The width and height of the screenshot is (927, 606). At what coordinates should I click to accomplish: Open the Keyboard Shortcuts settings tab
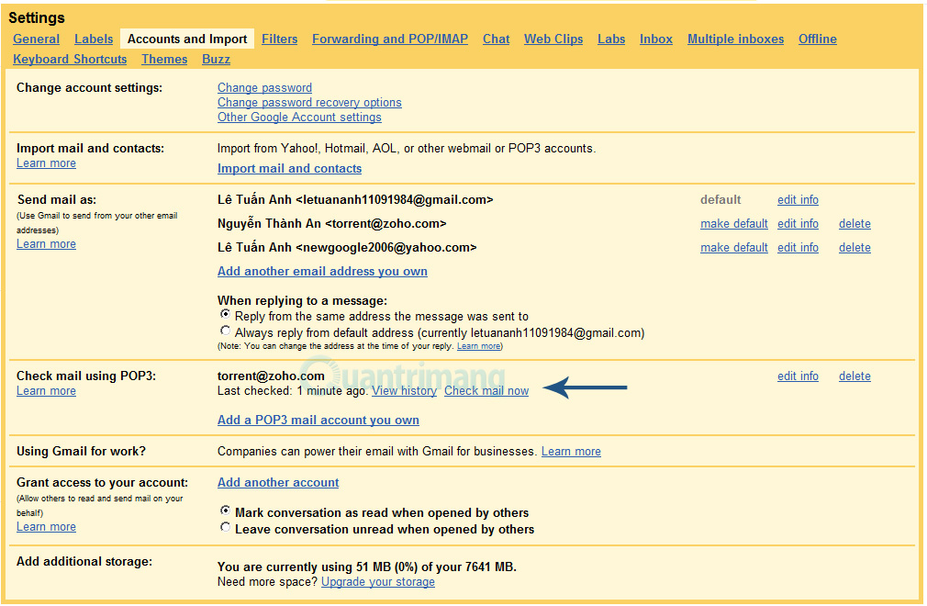point(70,59)
